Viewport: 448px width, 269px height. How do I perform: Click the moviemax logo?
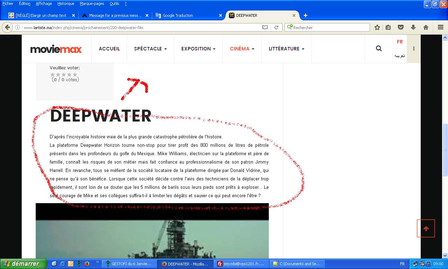pos(56,49)
